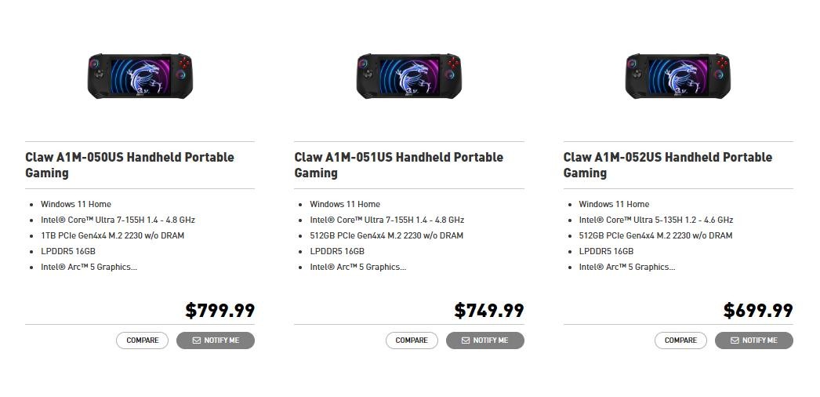Open the Claw A1M-051US product image
820x397 pixels.
point(409,76)
